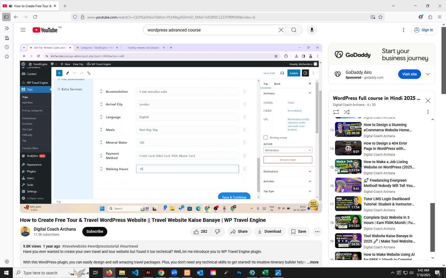The image size is (446, 278).
Task: Expand Activities panel in video
Action: pos(287,181)
